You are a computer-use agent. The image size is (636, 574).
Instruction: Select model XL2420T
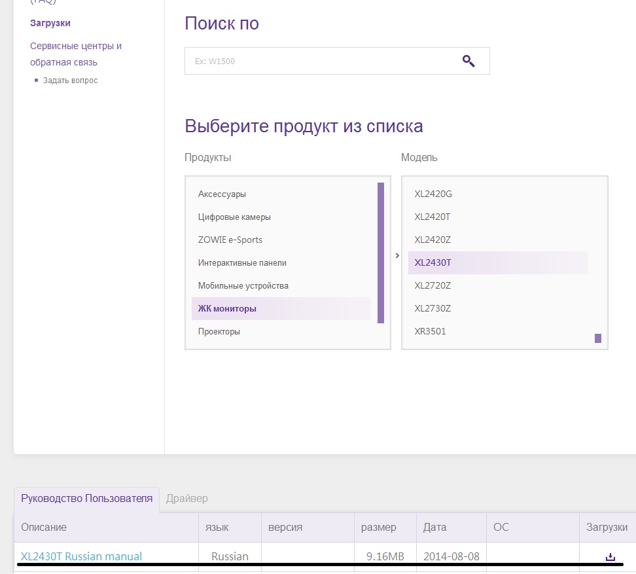point(498,217)
